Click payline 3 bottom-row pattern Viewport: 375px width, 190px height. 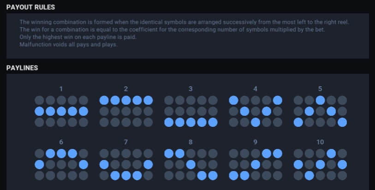[x=191, y=111]
